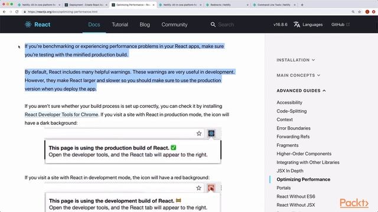Open the Fragments guide link
Image resolution: width=378 pixels, height=212 pixels.
pos(288,145)
